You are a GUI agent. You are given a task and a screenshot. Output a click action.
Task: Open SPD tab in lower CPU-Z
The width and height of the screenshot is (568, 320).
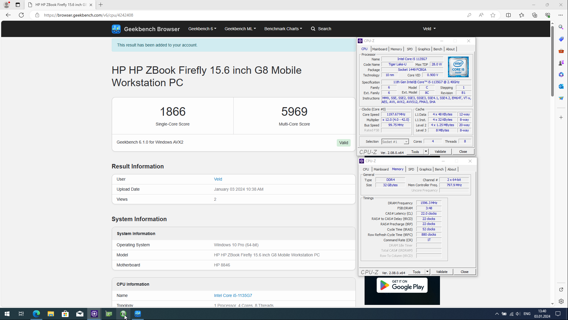coord(411,169)
